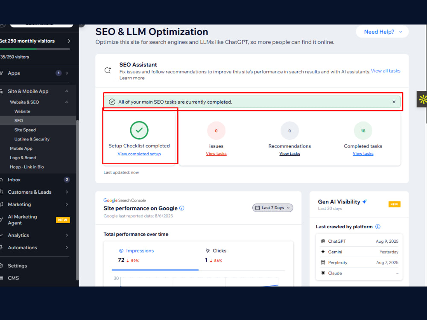Dismiss the SEO tasks completed banner
427x320 pixels.
(x=394, y=102)
